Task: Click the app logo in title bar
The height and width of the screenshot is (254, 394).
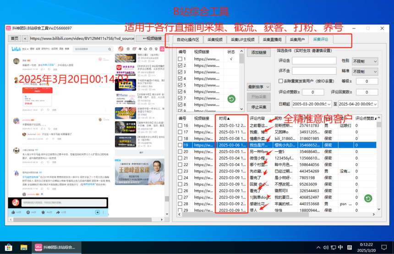Action: (8, 28)
